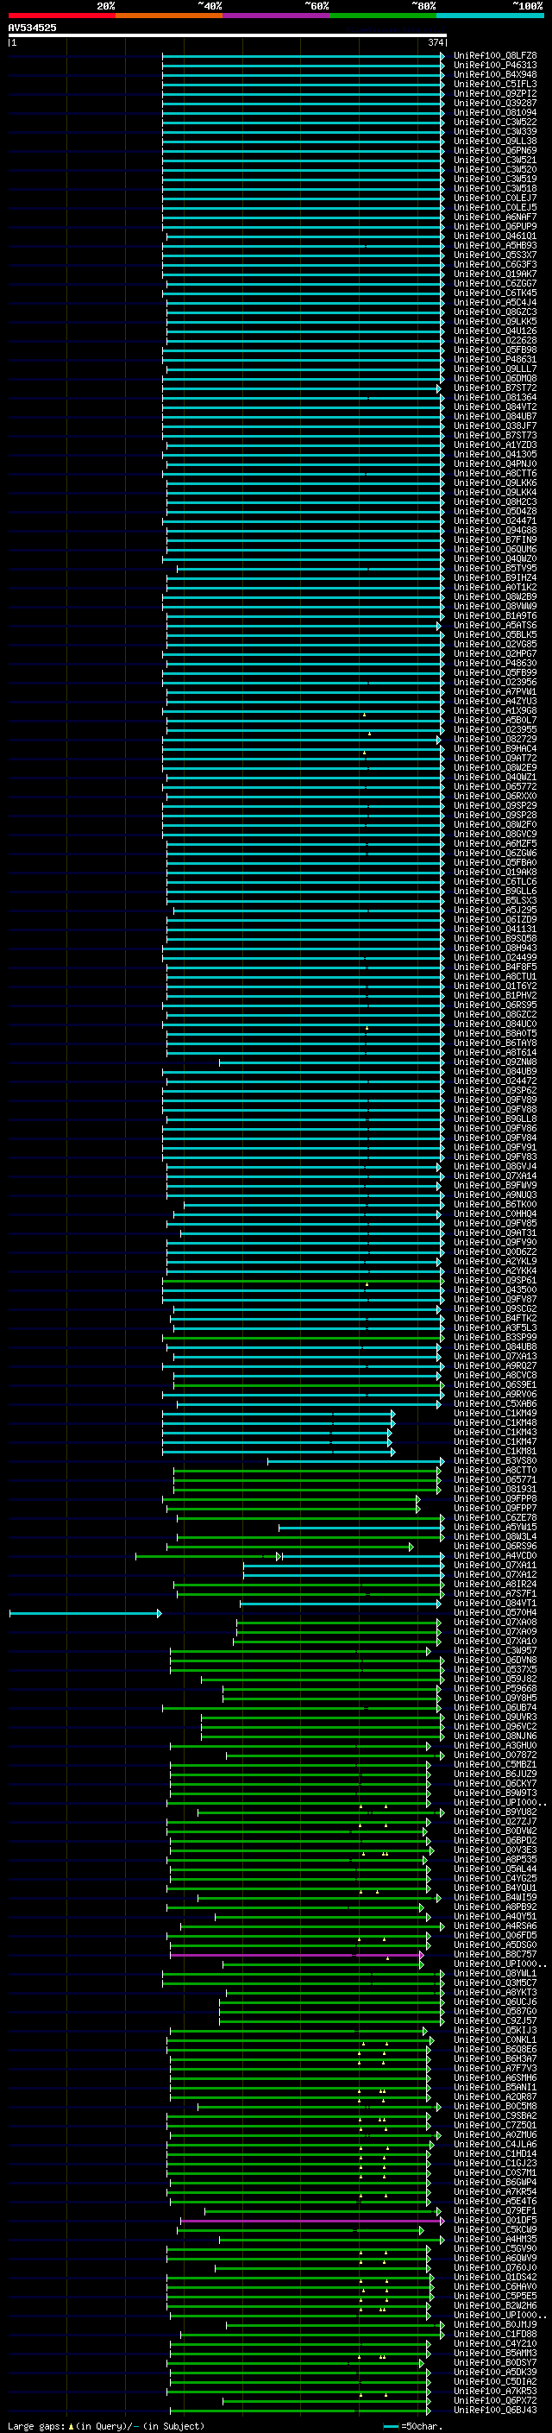Select the UniRef100_Q84UB7 label
Image resolution: width=552 pixels, height=2433 pixels.
495,417
